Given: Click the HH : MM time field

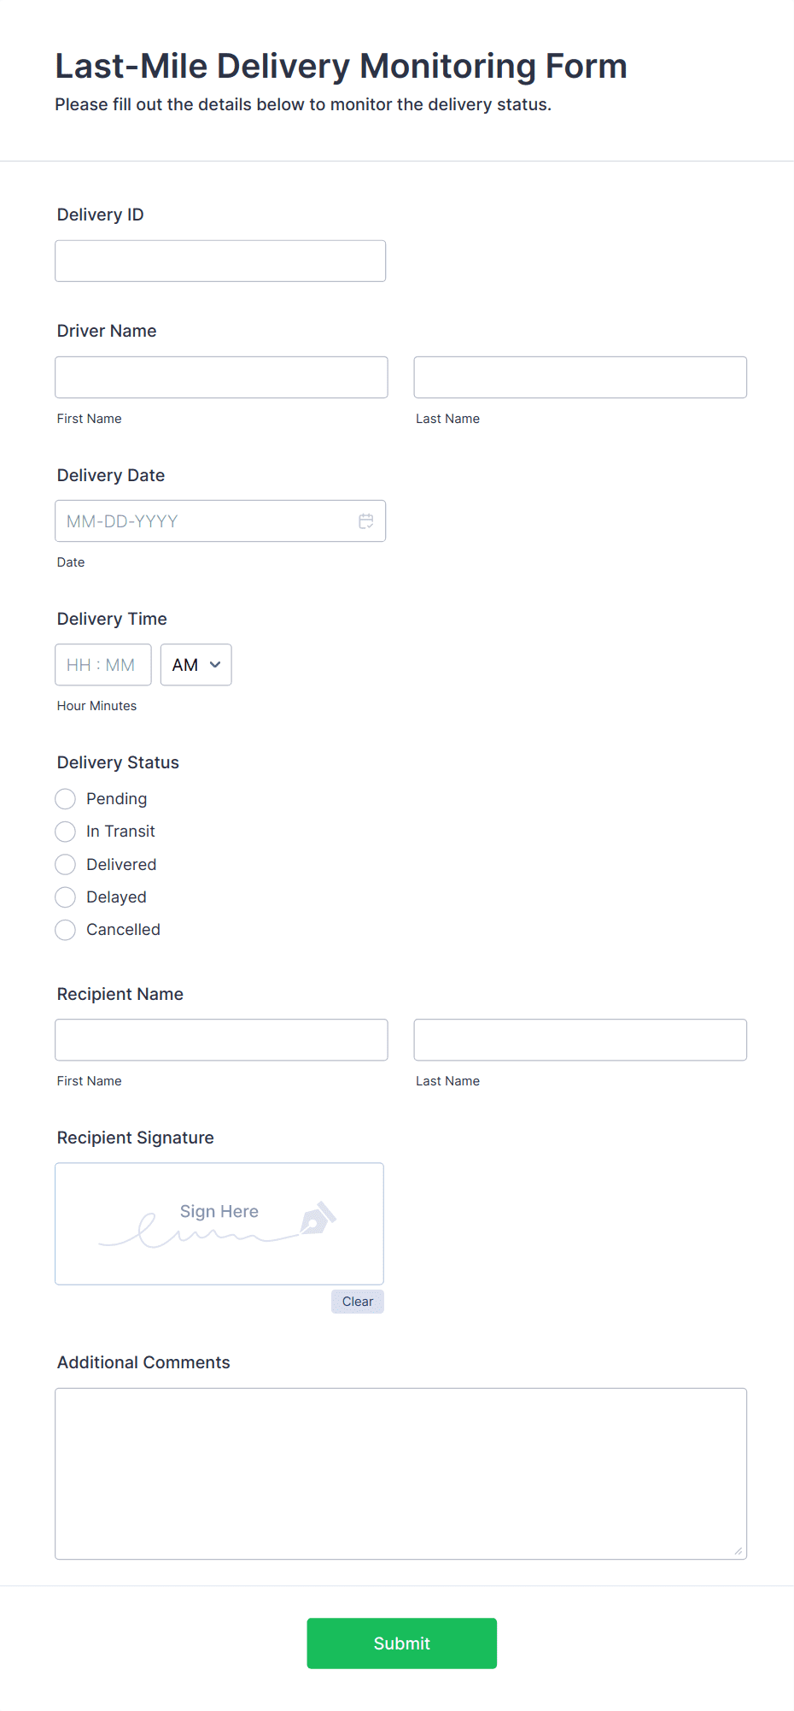Looking at the screenshot, I should [102, 665].
